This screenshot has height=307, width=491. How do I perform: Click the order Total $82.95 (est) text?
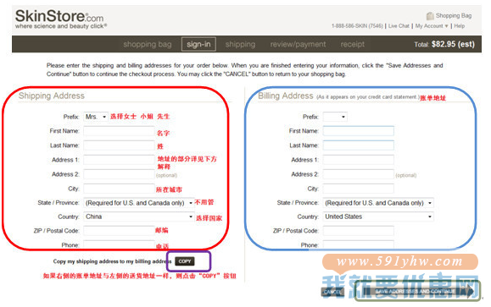coord(444,44)
